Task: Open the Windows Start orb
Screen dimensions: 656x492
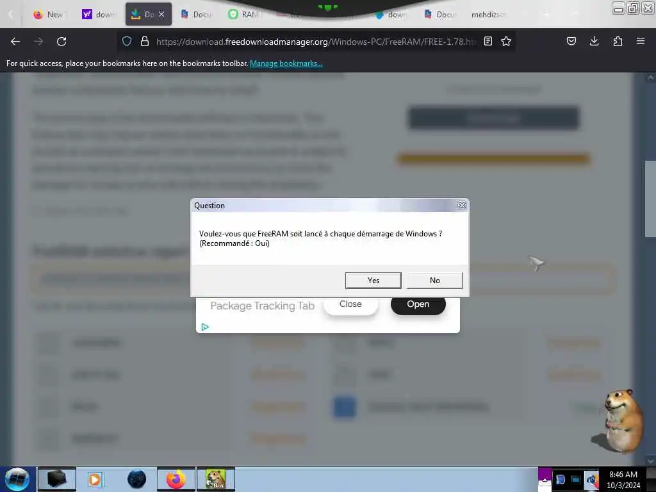Action: coord(17,479)
